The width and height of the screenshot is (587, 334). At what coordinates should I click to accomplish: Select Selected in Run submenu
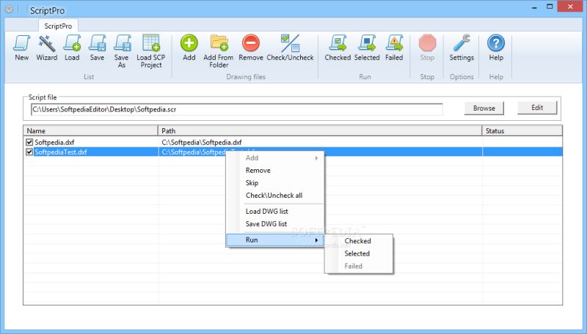pos(359,253)
